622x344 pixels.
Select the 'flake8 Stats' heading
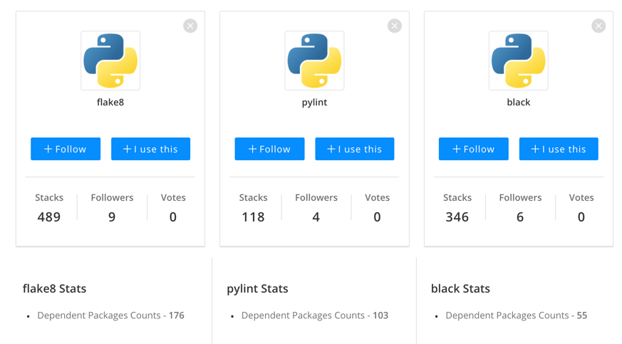54,288
